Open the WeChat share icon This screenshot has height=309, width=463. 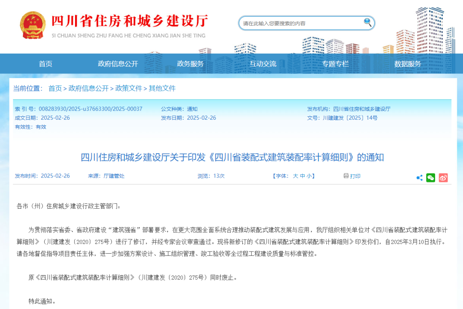coord(431,177)
